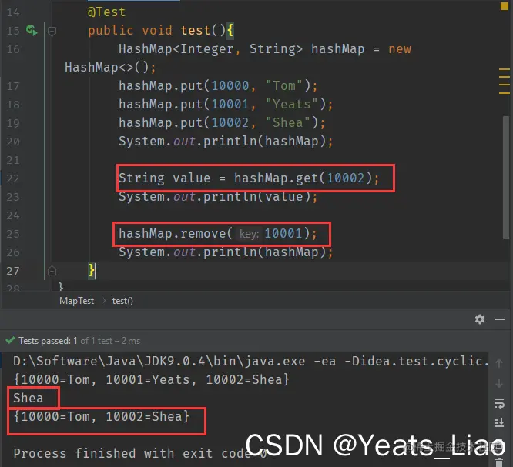513x467 pixels.
Task: Select the key: parameter hint on line 25
Action: [249, 234]
